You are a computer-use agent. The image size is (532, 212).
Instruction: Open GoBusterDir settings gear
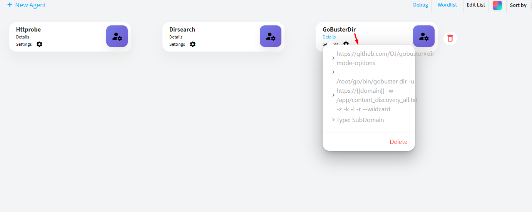(x=346, y=44)
